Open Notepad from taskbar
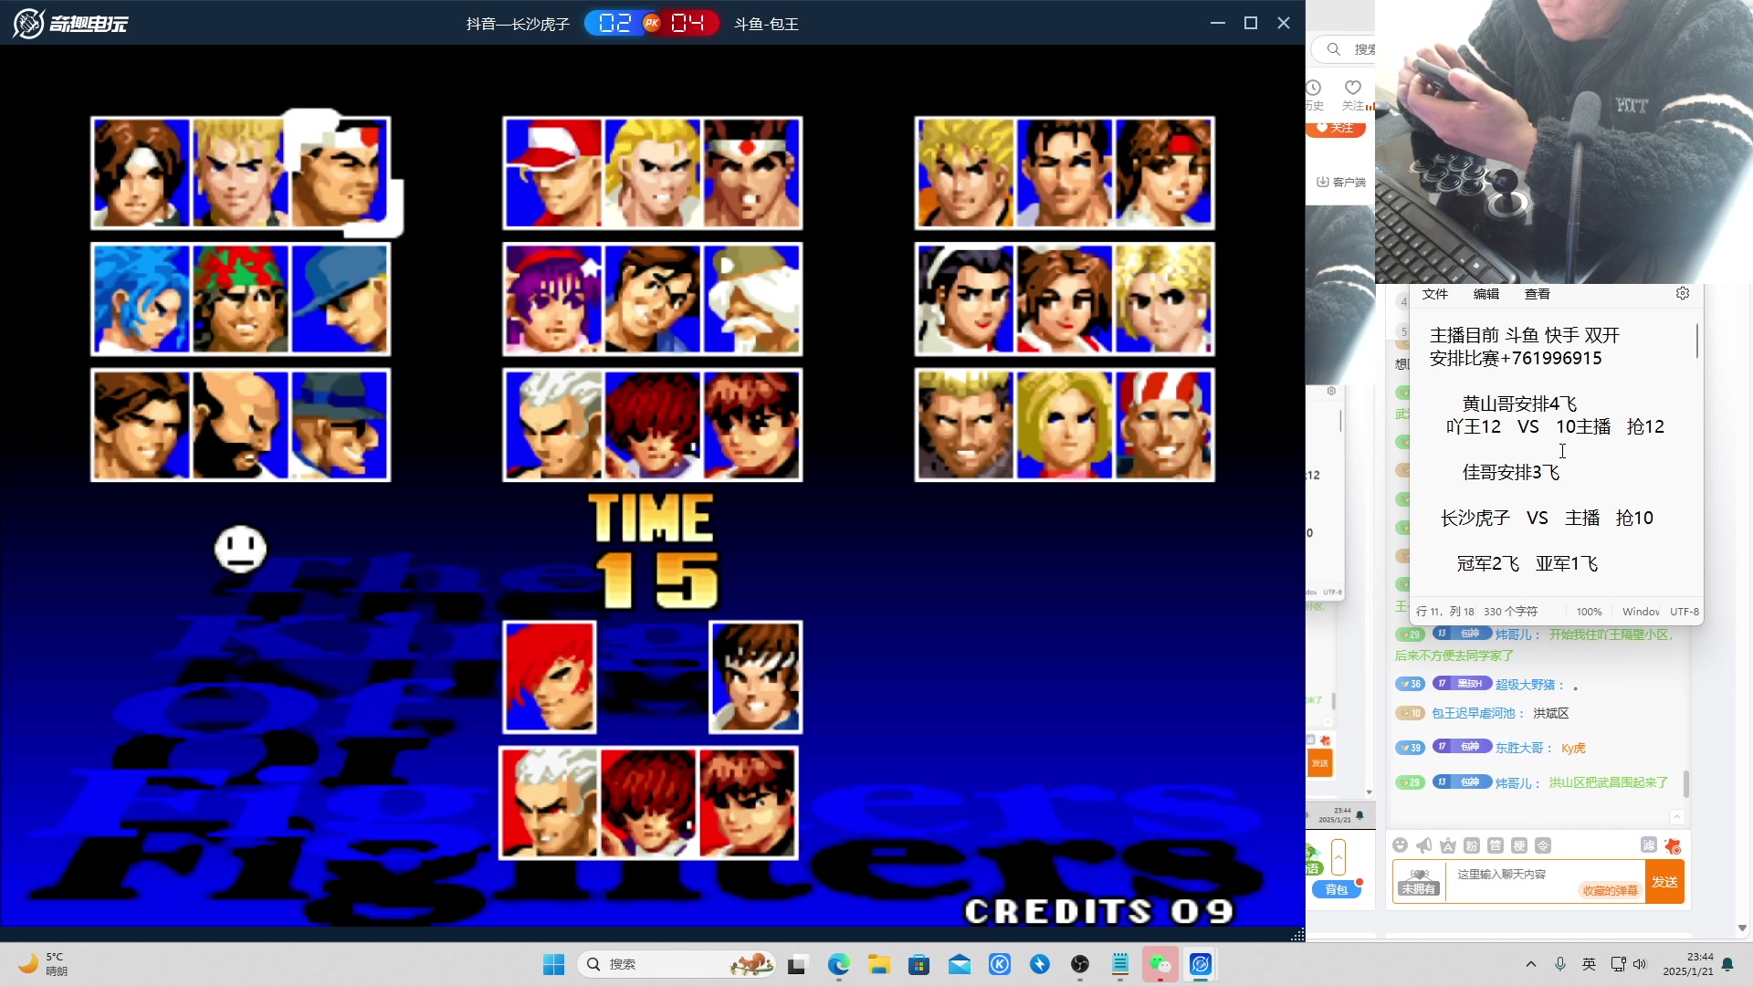 point(1120,964)
